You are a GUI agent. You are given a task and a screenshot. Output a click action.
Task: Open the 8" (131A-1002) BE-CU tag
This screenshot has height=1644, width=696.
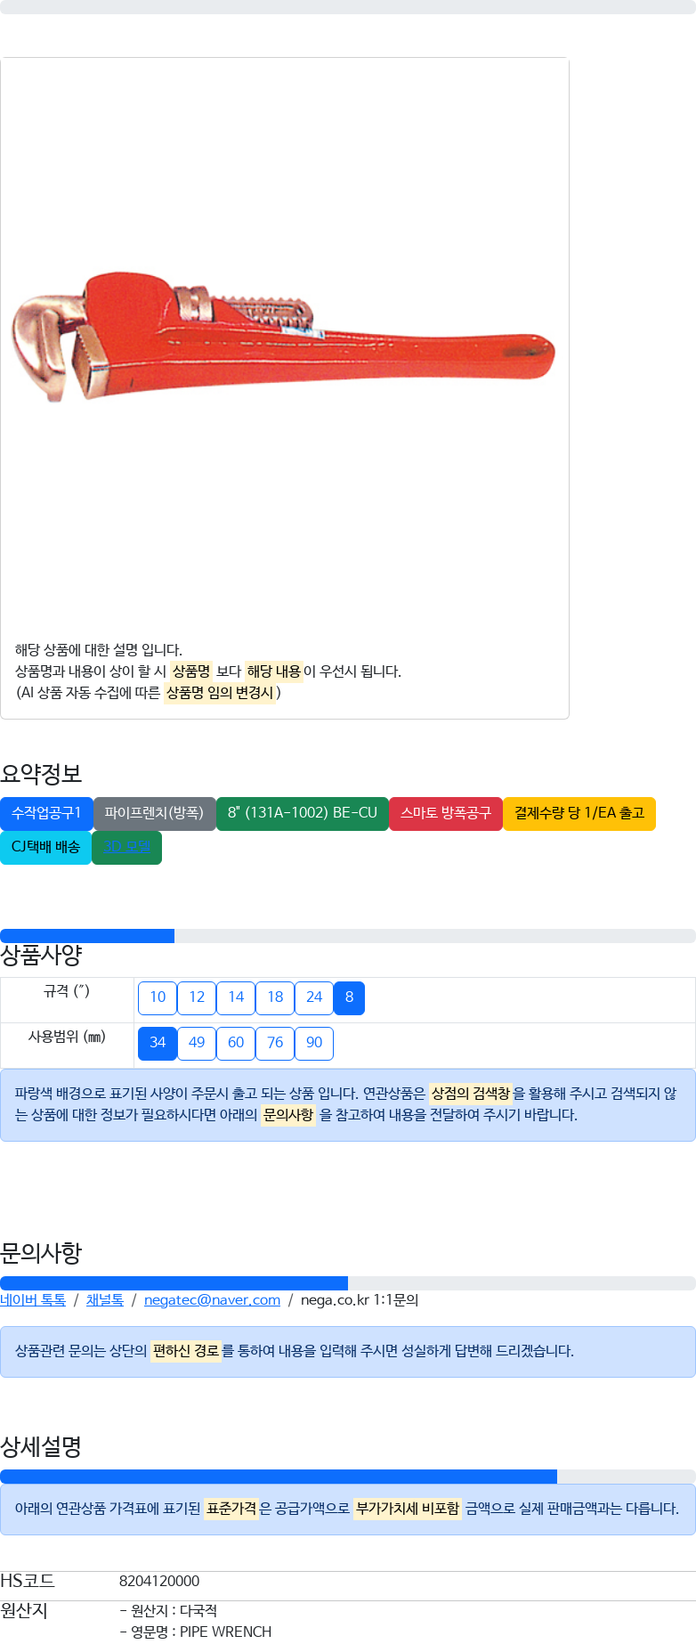coord(303,813)
